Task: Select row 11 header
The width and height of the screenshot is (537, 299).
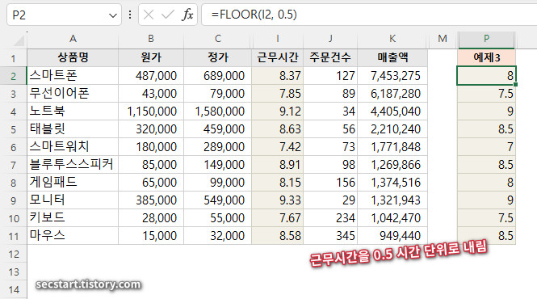Action: [x=14, y=236]
